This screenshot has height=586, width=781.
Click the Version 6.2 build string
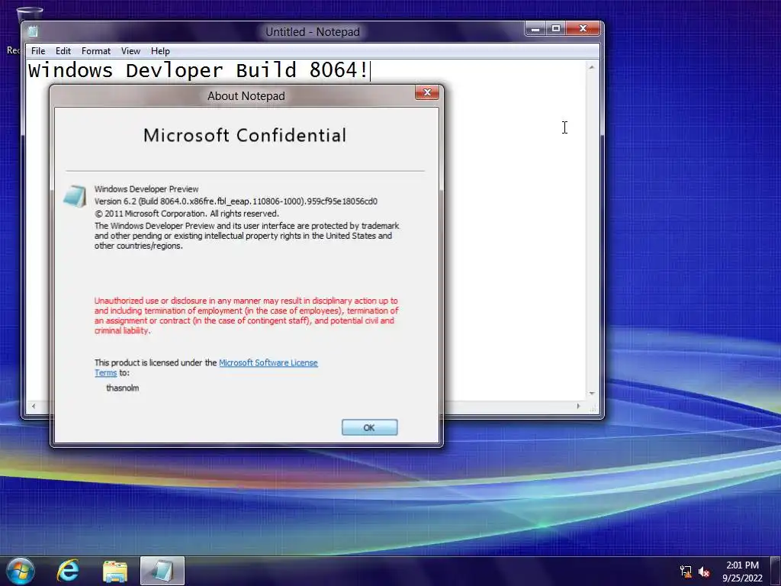(x=236, y=201)
